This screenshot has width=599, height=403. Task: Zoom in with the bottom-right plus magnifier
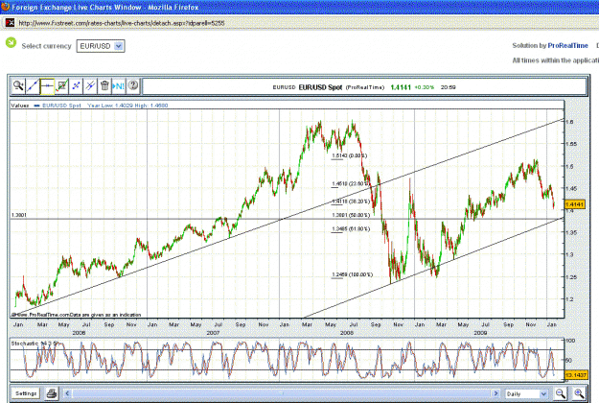(579, 393)
